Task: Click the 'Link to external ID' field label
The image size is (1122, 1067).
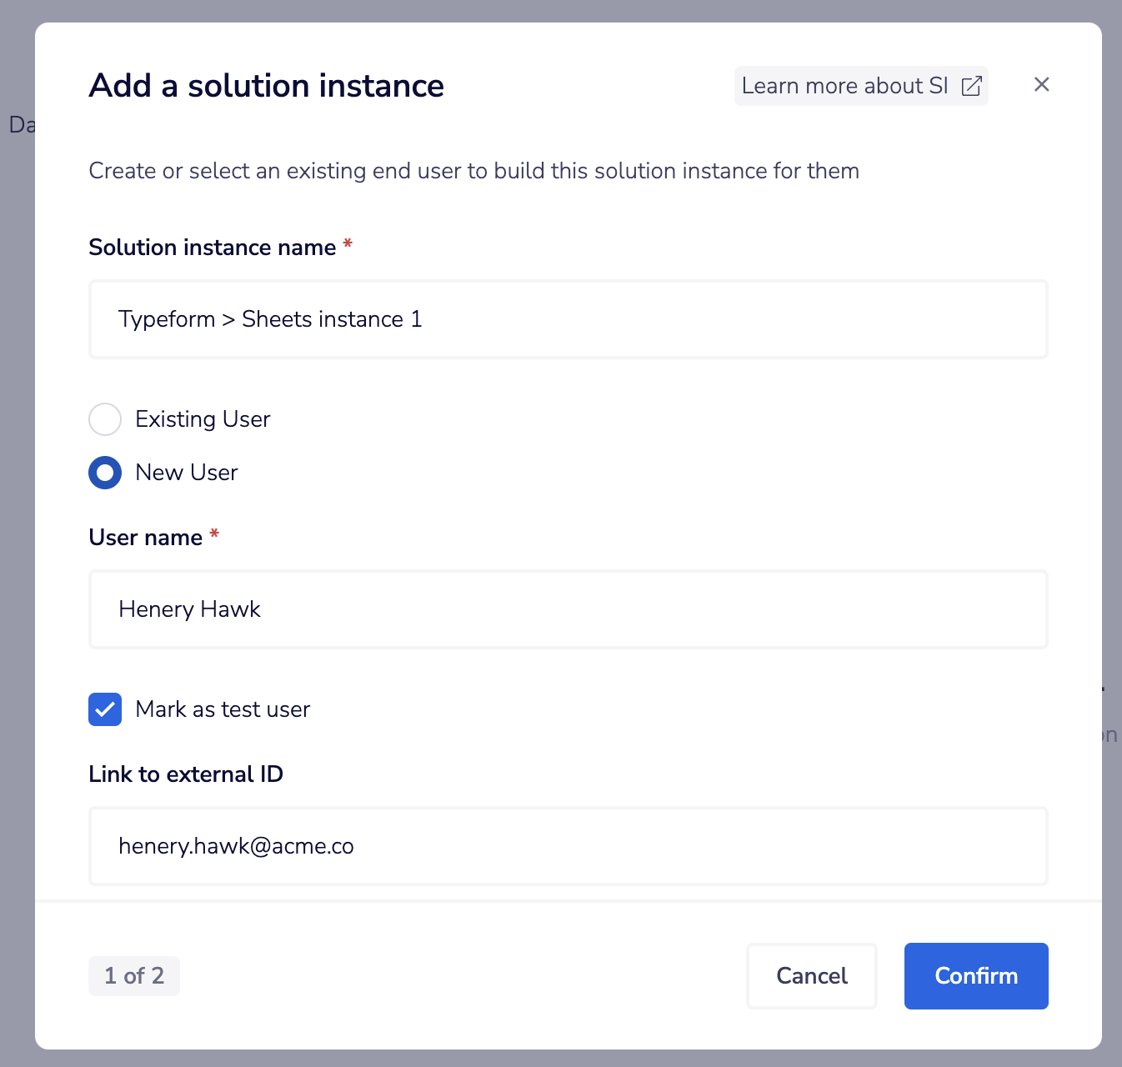Action: click(186, 774)
